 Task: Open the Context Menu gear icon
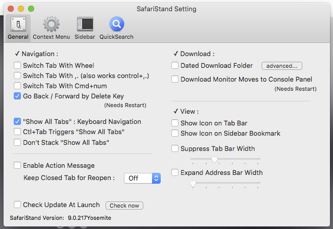(51, 24)
